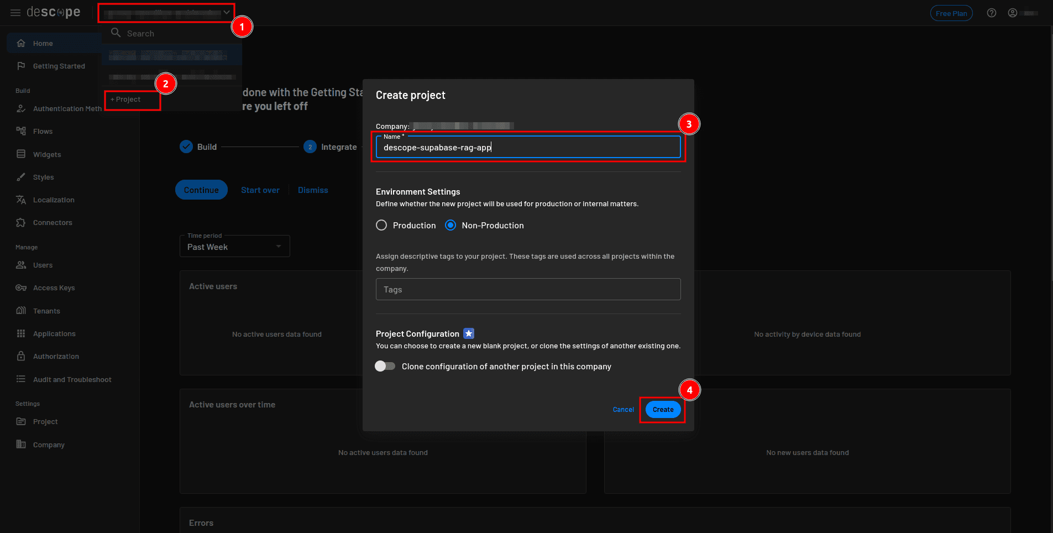The width and height of the screenshot is (1053, 533).
Task: Click the Tags input field
Action: point(528,290)
